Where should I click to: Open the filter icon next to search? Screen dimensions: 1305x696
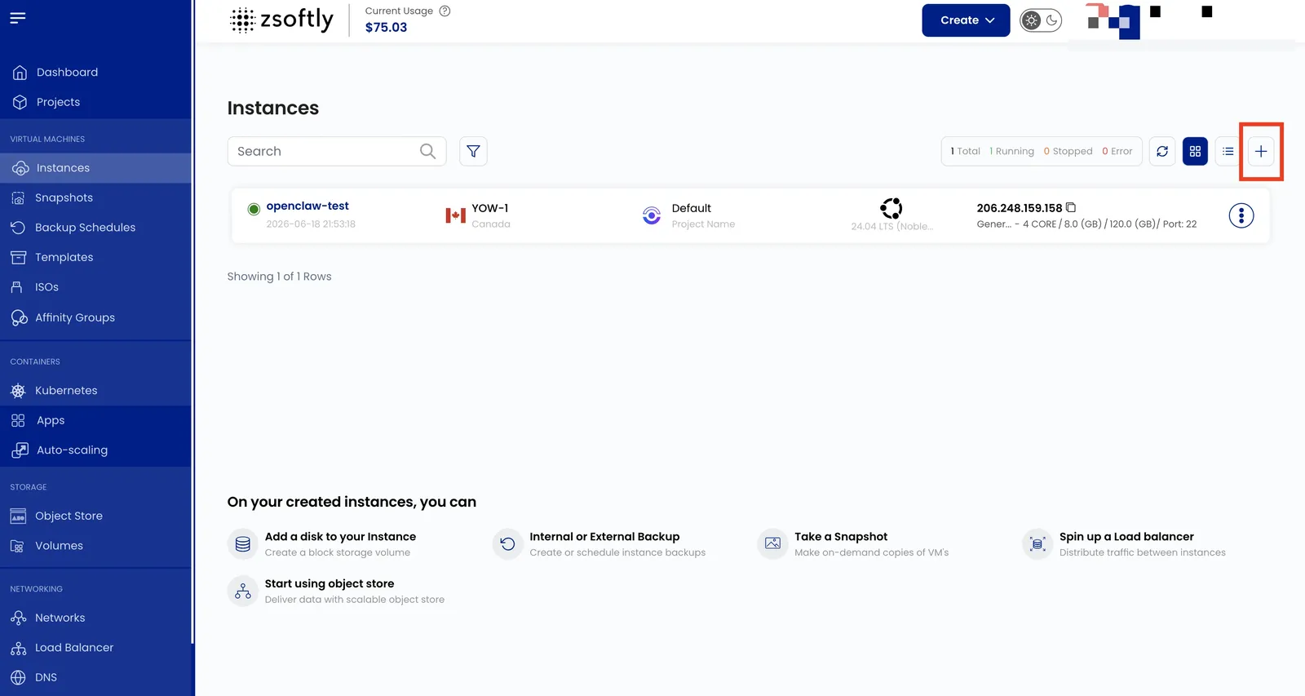[x=473, y=151]
